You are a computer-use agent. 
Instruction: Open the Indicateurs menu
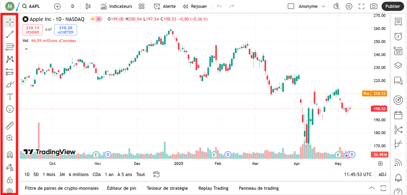(x=116, y=6)
